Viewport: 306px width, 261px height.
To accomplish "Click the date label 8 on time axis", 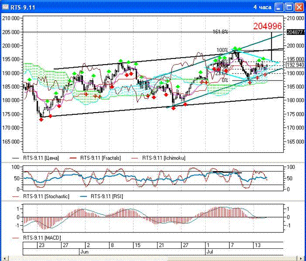I will click(x=112, y=245).
